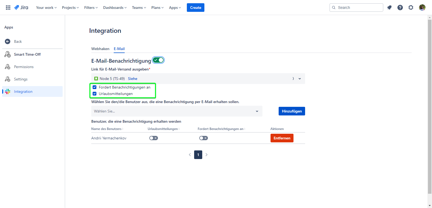Image resolution: width=432 pixels, height=208 pixels.
Task: Open the settings gear icon in the top bar
Action: (411, 8)
